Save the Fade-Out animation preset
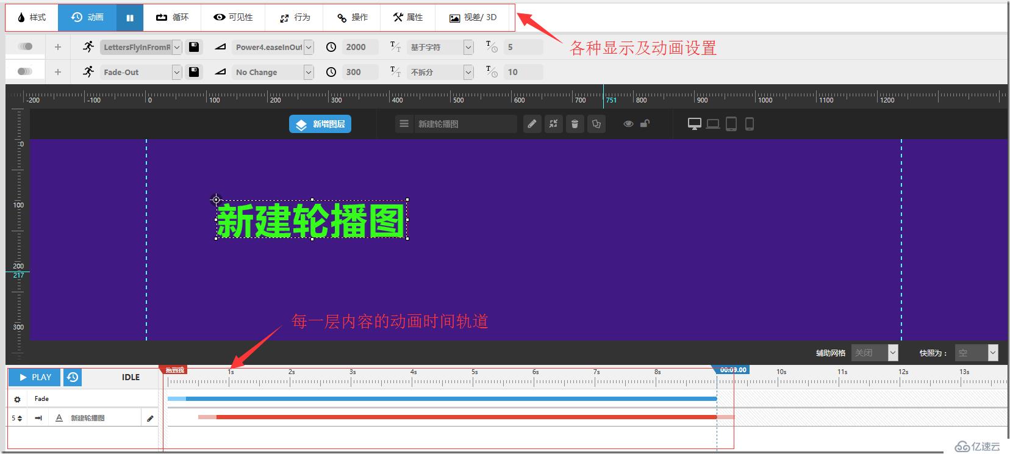This screenshot has height=454, width=1010. (x=194, y=72)
